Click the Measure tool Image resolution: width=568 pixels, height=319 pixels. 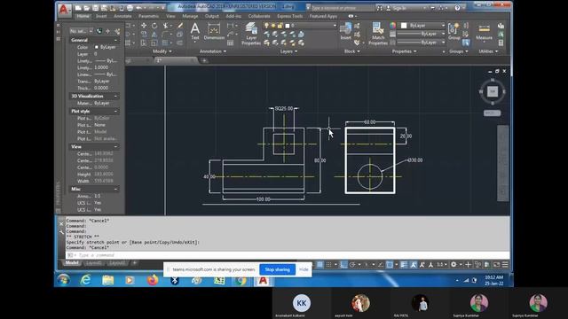484,32
